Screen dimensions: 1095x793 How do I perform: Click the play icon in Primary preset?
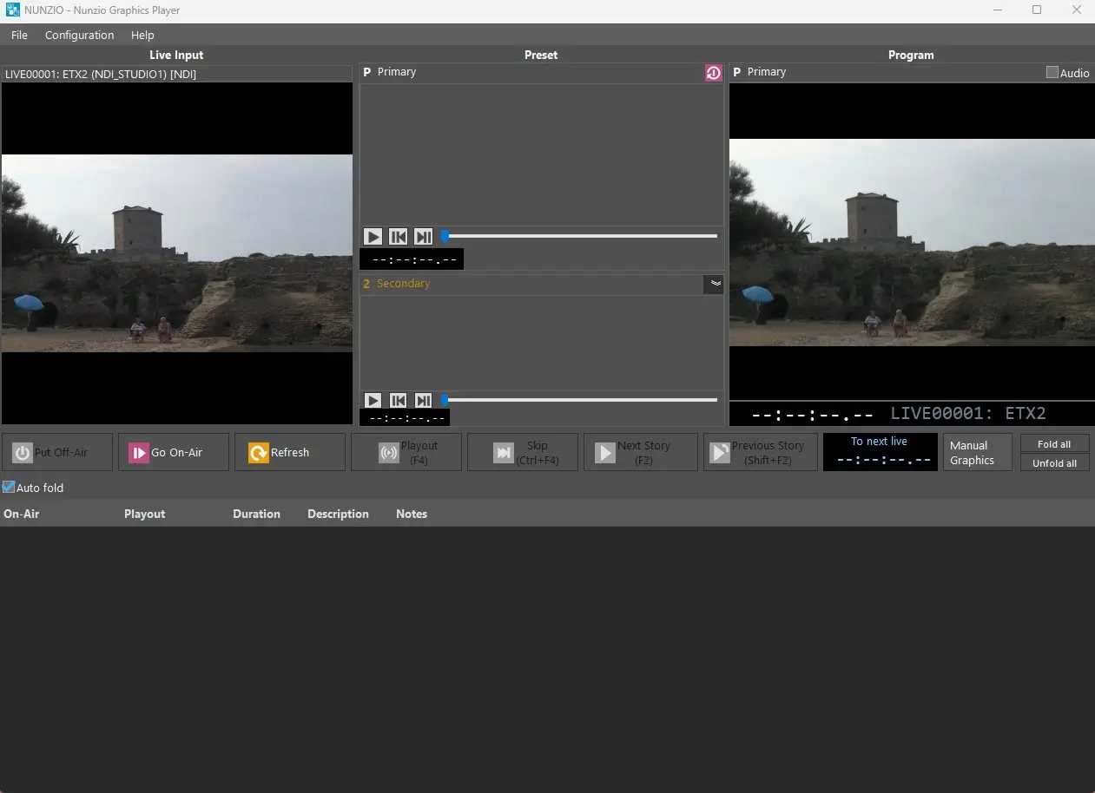373,237
